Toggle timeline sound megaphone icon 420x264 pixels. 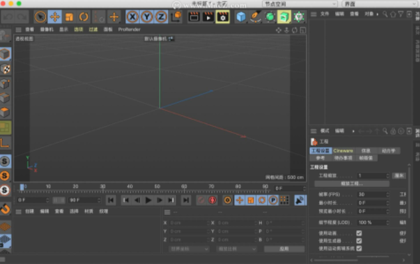click(x=300, y=200)
